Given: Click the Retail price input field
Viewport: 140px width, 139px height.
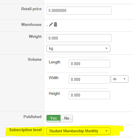Looking at the screenshot, I should (x=79, y=10).
